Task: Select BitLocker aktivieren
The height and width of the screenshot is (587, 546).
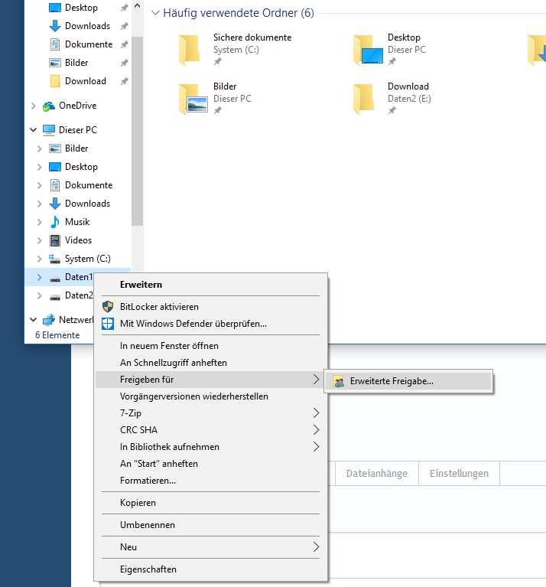Action: [211, 307]
